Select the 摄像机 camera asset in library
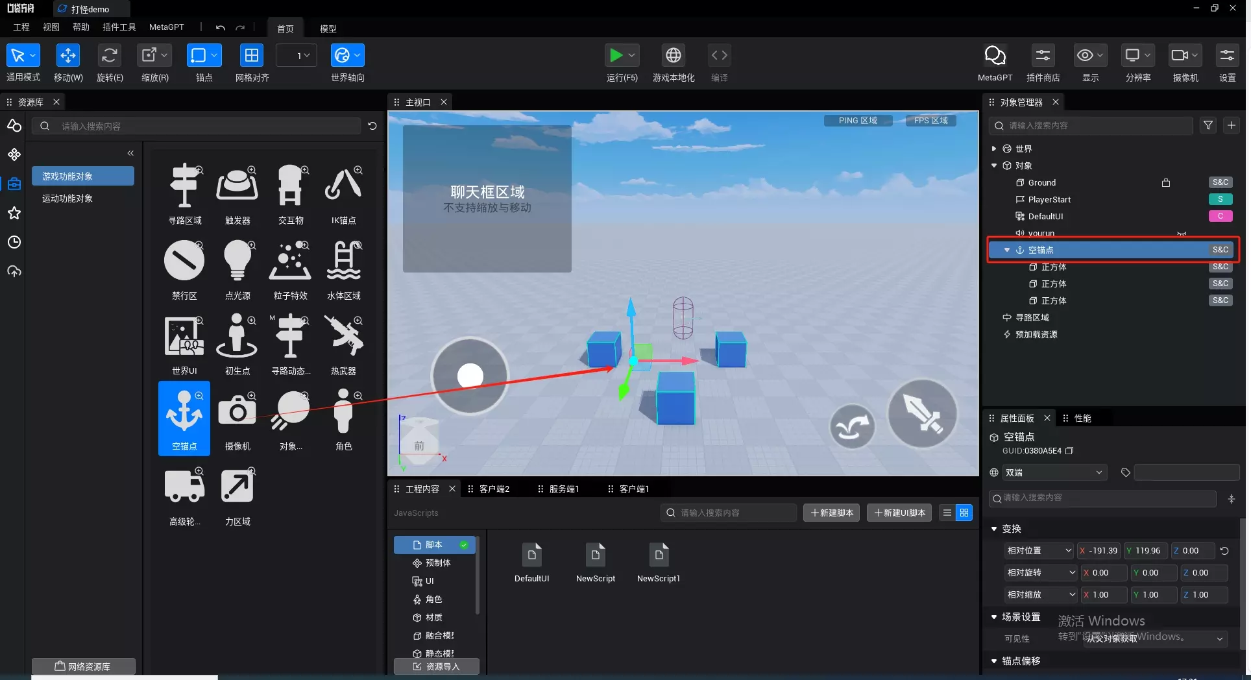 tap(237, 419)
